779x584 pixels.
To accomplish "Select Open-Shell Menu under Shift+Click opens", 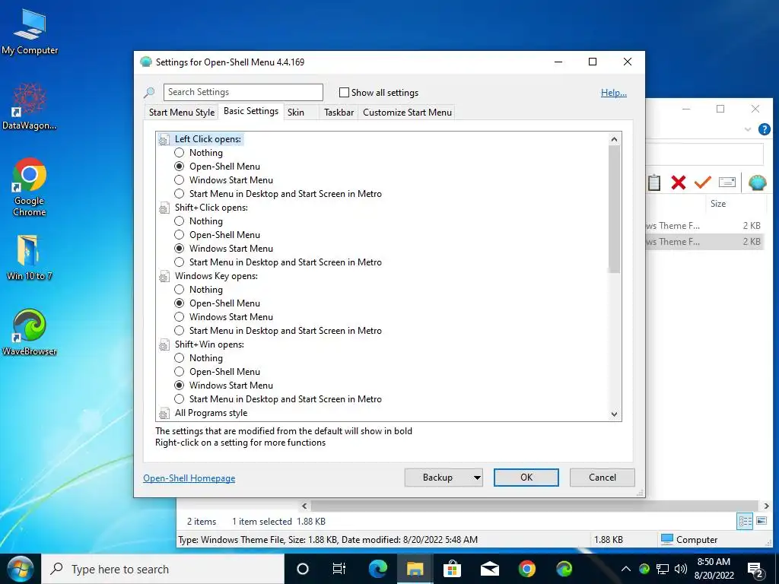I will click(x=180, y=235).
